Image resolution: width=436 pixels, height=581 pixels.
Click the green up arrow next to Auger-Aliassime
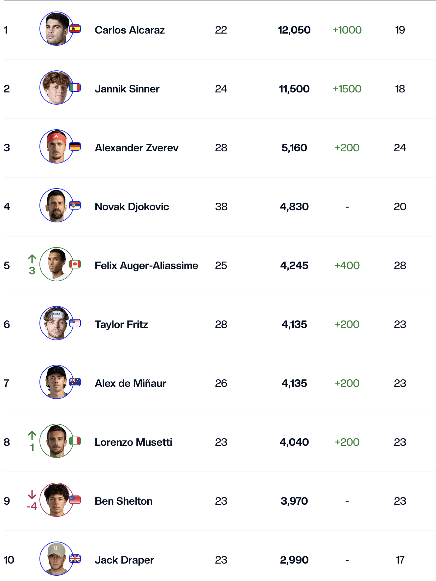(x=32, y=259)
